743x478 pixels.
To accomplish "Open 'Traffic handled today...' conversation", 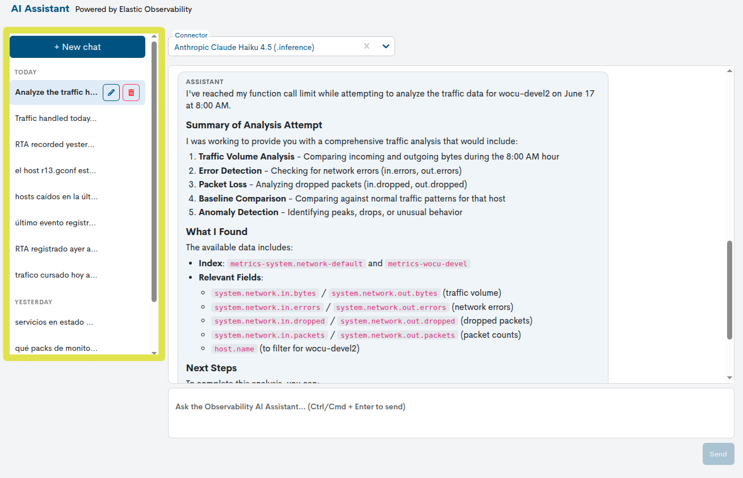I will (56, 119).
